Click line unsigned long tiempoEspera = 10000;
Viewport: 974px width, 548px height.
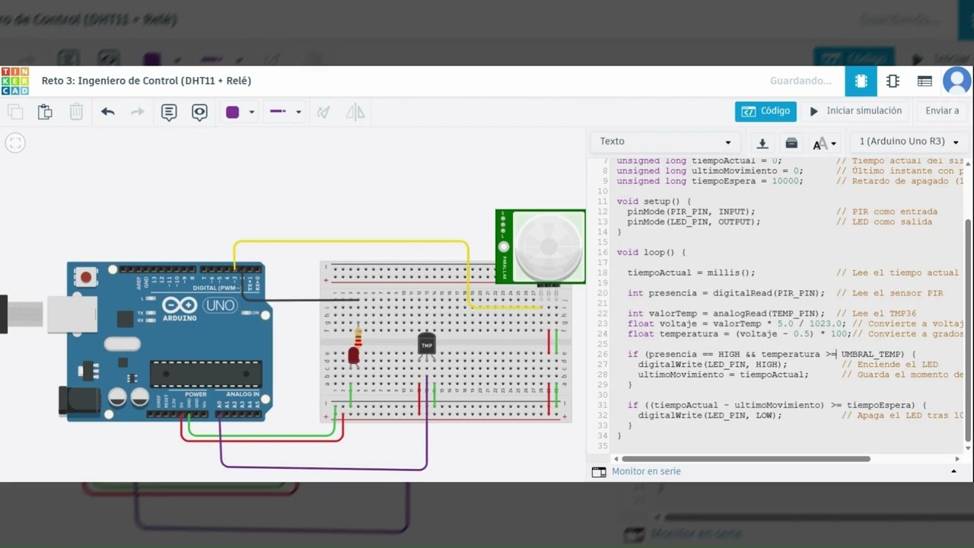point(709,181)
